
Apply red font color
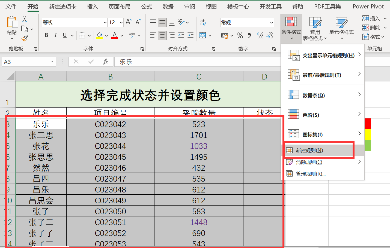pyautogui.click(x=115, y=35)
